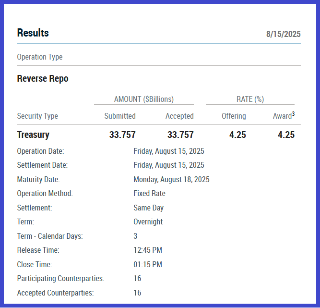Screen dimensions: 320x308
Task: Click the Overnight term value
Action: coord(148,222)
